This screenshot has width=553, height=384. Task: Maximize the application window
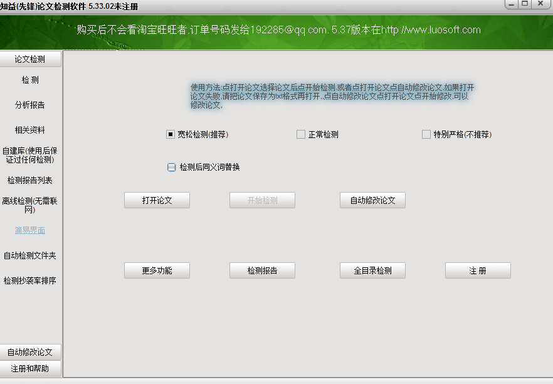[525, 4]
